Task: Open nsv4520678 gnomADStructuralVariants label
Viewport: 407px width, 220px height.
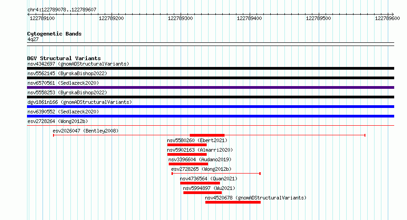Action: click(256, 198)
